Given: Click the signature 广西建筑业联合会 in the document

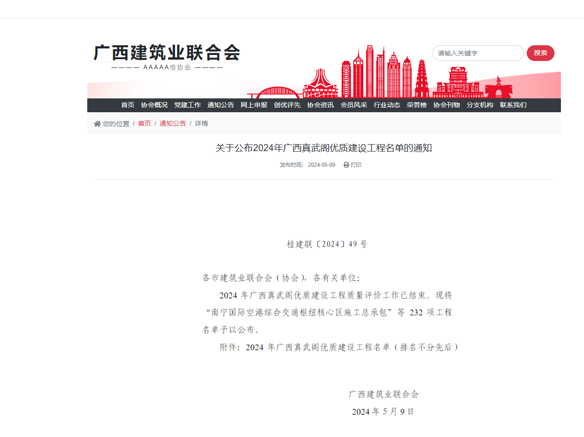Looking at the screenshot, I should pos(384,395).
